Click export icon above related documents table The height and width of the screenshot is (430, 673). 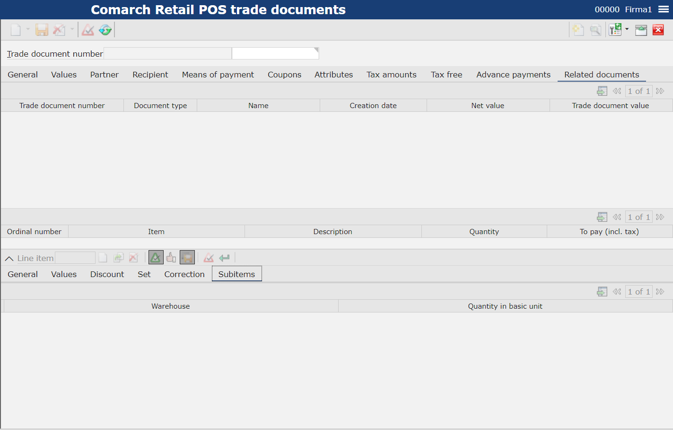click(x=602, y=91)
